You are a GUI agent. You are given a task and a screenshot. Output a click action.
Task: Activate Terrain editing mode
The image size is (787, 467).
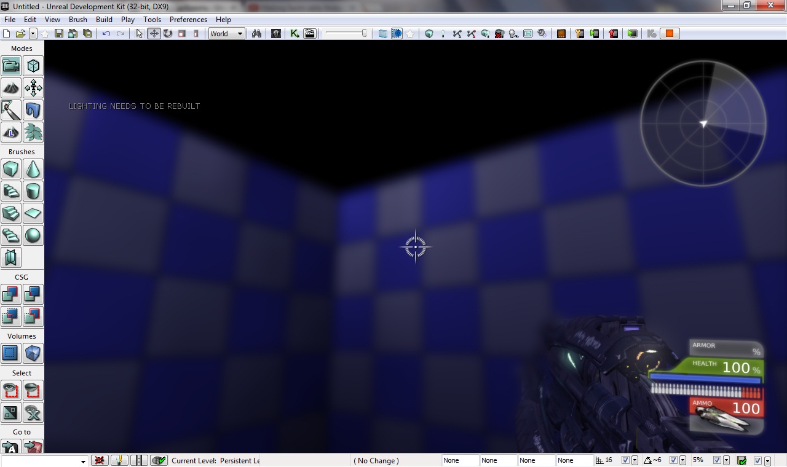tap(11, 88)
